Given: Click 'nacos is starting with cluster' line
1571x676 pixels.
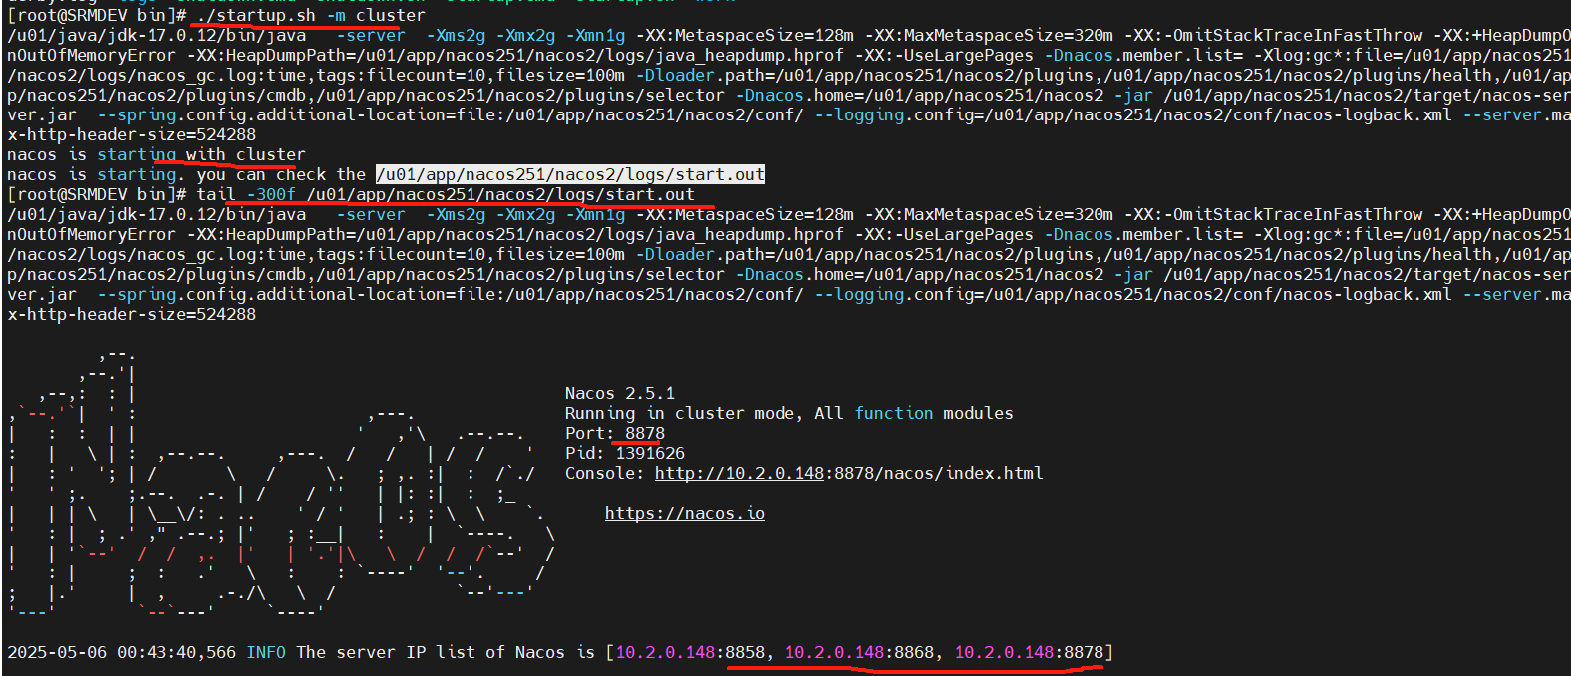Looking at the screenshot, I should (157, 154).
